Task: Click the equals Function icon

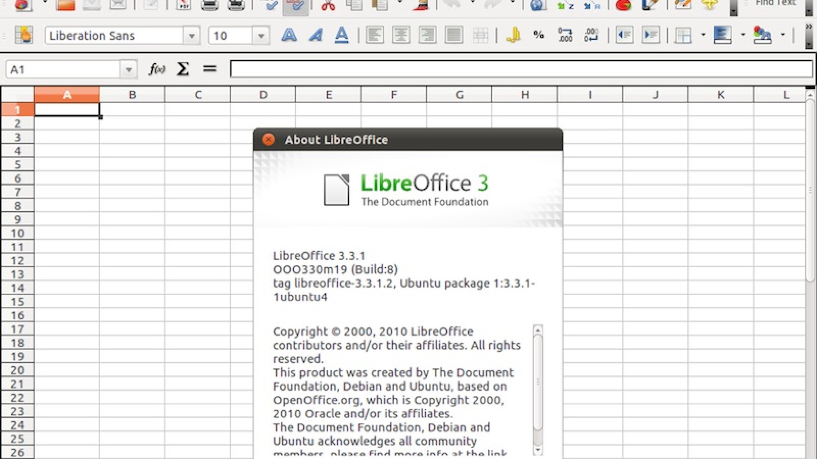Action: pos(209,69)
